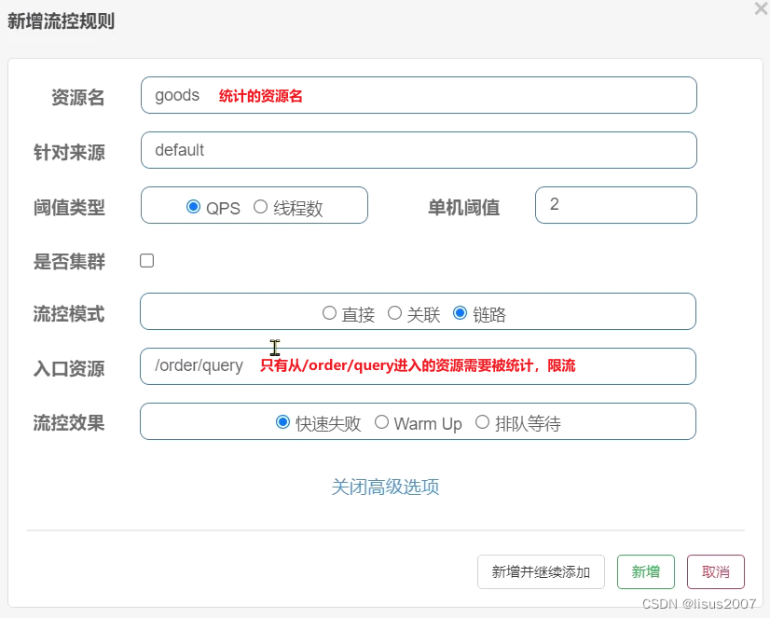This screenshot has width=770, height=618.
Task: Click the CSDN @lisus2007 watermark text
Action: [x=699, y=601]
